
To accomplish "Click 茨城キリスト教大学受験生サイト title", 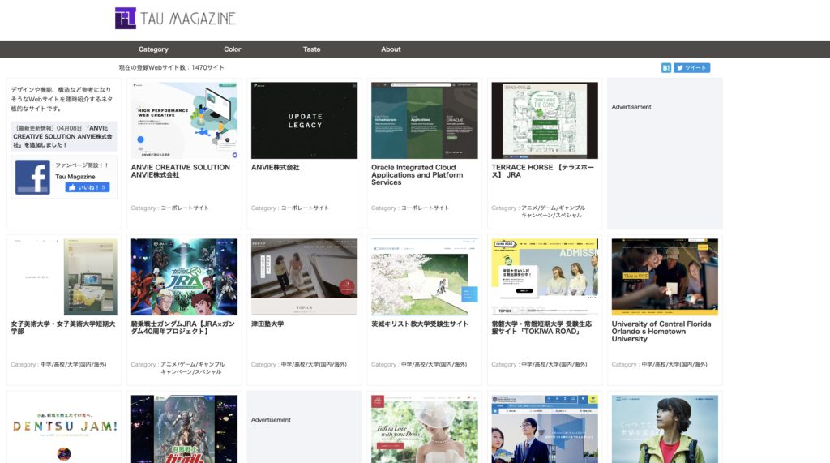I will [x=420, y=324].
